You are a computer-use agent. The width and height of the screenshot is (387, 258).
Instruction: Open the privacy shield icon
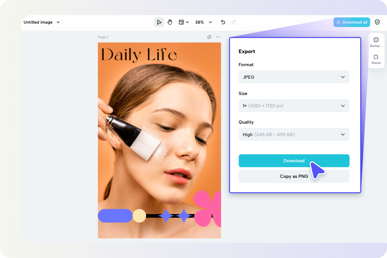click(x=377, y=22)
